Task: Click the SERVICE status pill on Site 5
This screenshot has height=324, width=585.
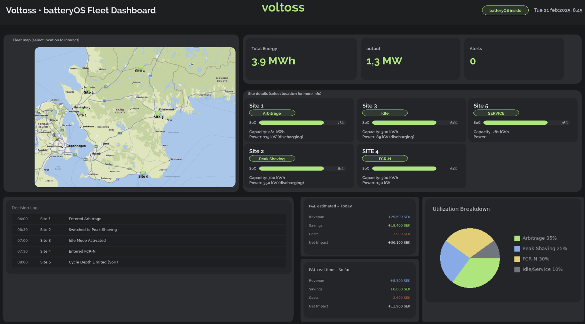Action: (496, 113)
